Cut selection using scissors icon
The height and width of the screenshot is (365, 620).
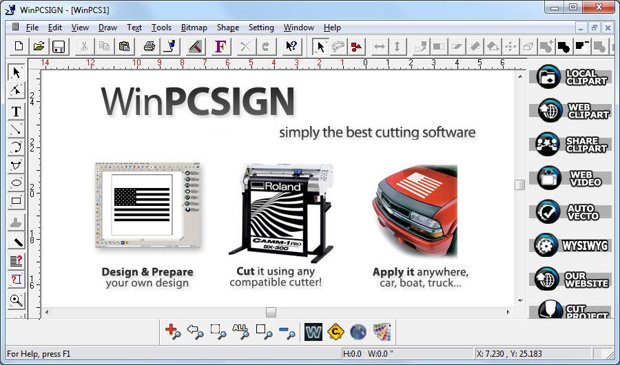(84, 46)
